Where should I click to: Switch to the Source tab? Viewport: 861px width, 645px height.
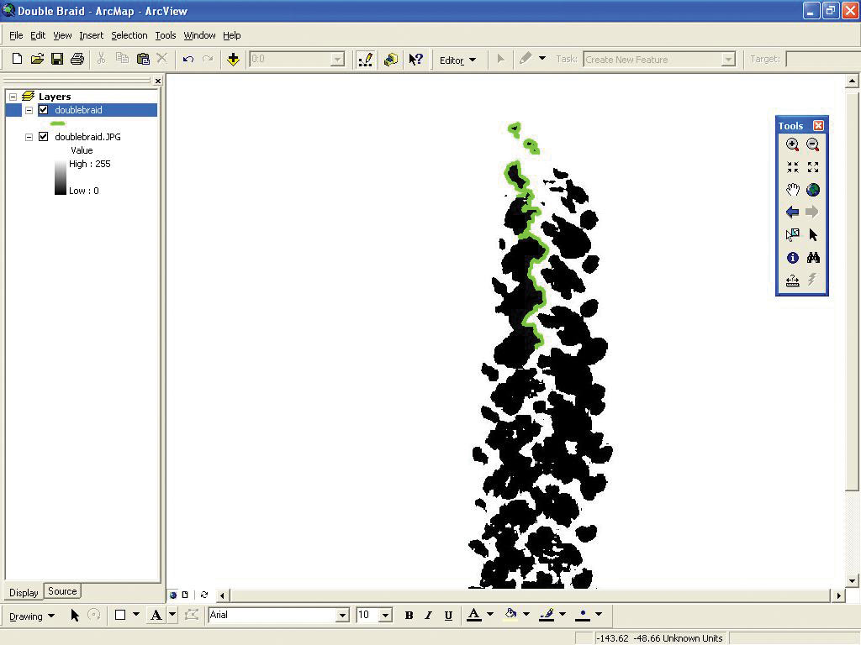[62, 591]
